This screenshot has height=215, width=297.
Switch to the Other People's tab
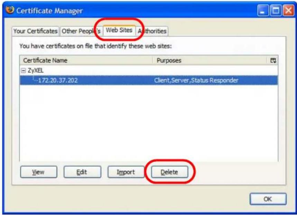(81, 31)
